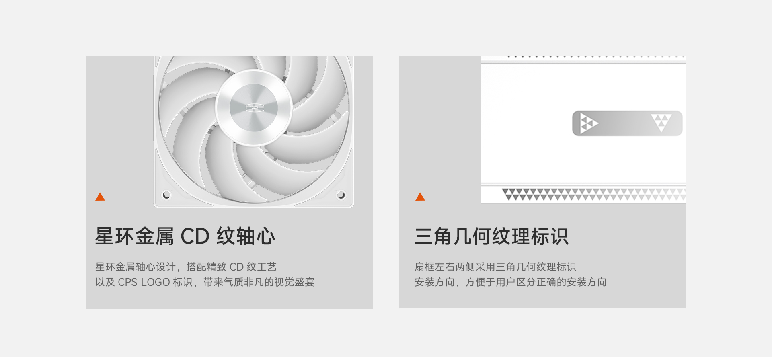Click the orange triangle in right card
This screenshot has height=357, width=772.
(x=420, y=197)
